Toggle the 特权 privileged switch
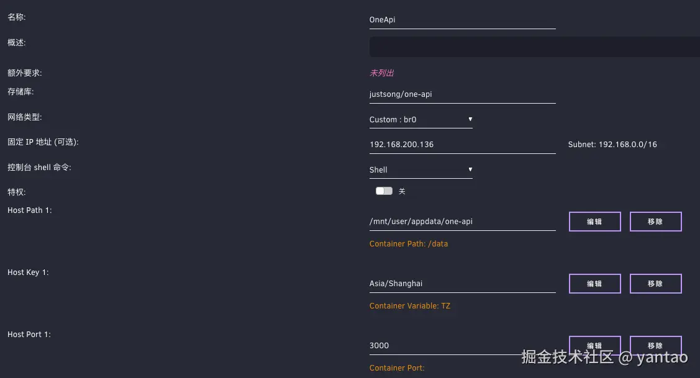Viewport: 700px width, 378px height. [x=384, y=191]
